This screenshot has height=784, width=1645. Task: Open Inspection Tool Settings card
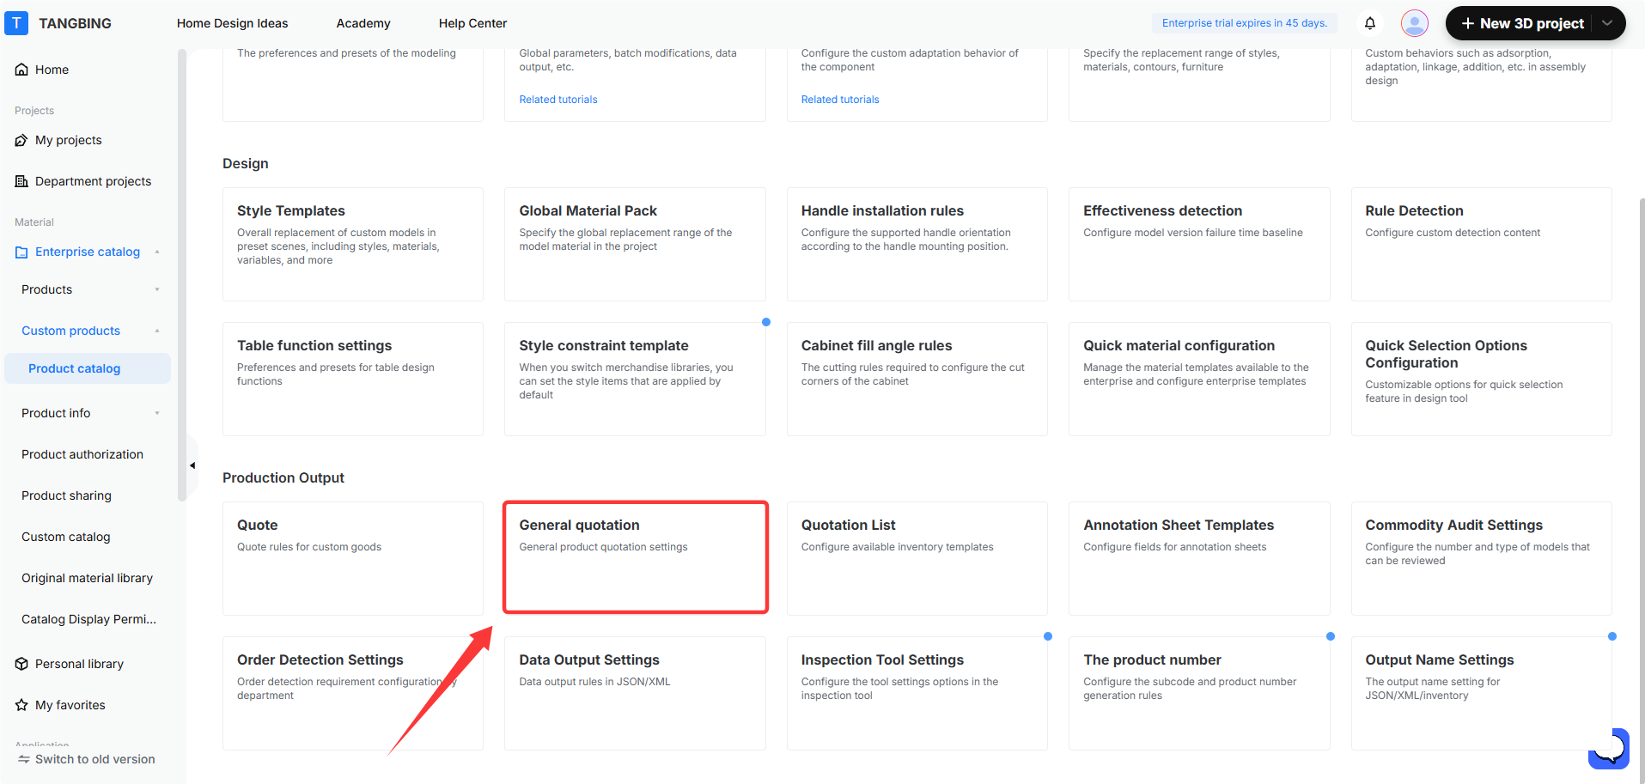pos(917,693)
